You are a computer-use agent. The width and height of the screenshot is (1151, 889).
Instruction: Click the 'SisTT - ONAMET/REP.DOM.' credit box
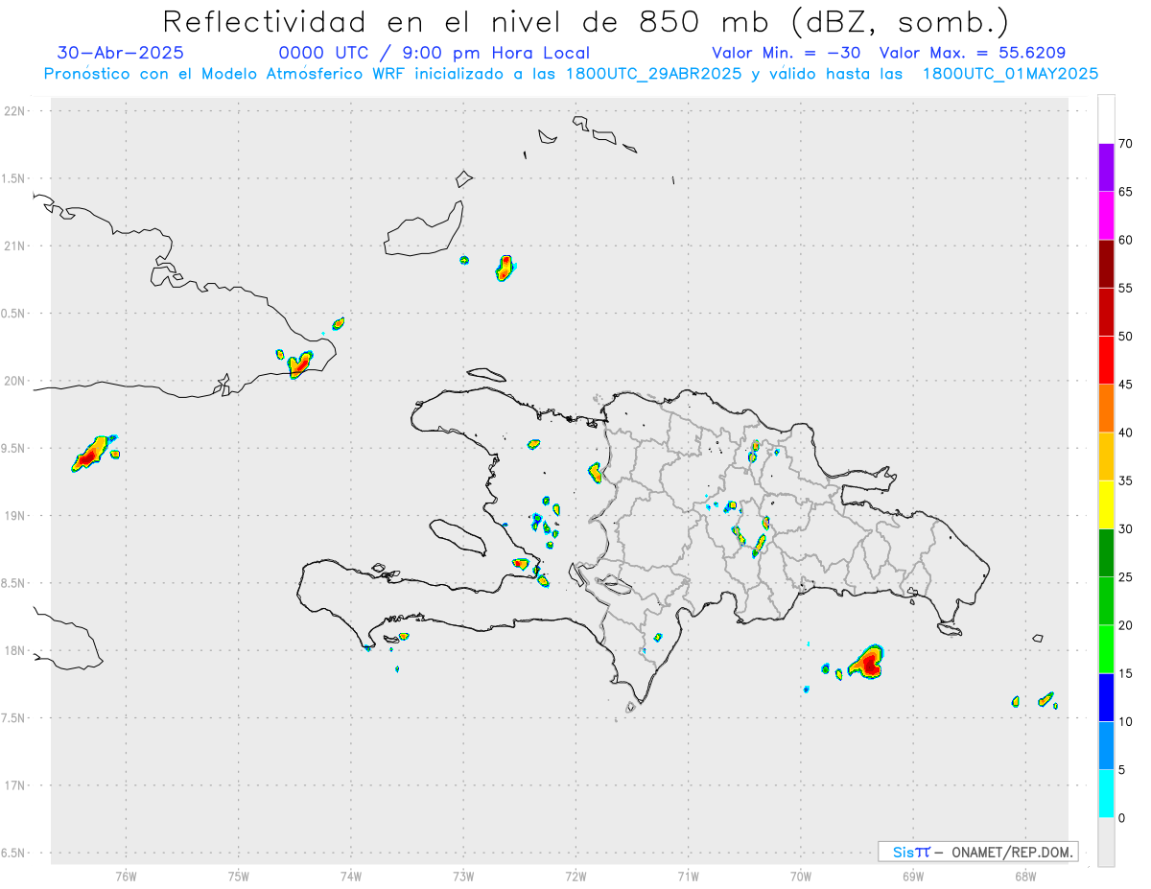point(978,852)
